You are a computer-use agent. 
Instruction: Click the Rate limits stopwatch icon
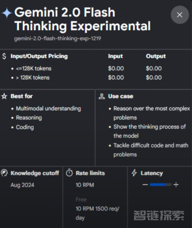point(69,173)
